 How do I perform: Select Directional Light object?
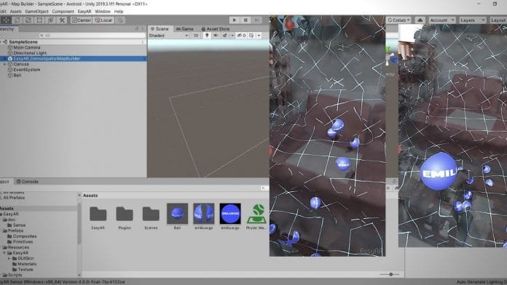pyautogui.click(x=30, y=53)
